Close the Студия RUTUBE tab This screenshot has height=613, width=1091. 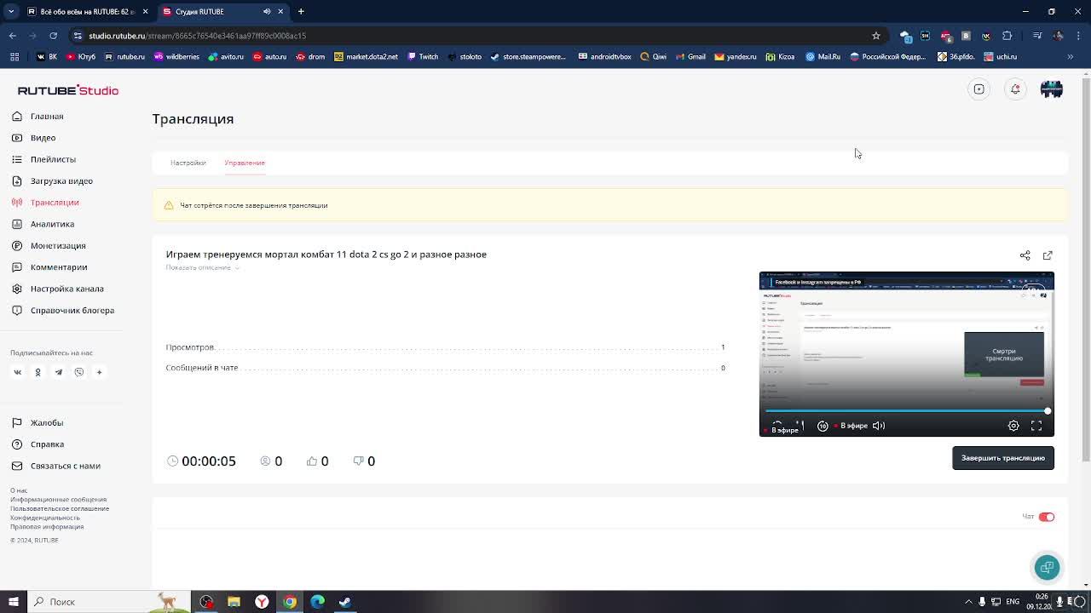pos(280,11)
